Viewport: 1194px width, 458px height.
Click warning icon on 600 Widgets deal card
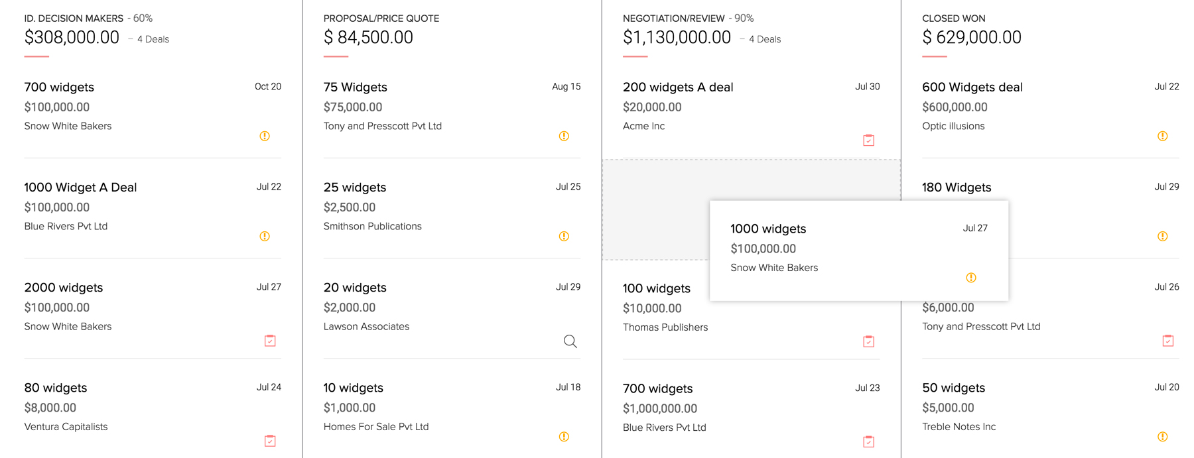point(1162,136)
